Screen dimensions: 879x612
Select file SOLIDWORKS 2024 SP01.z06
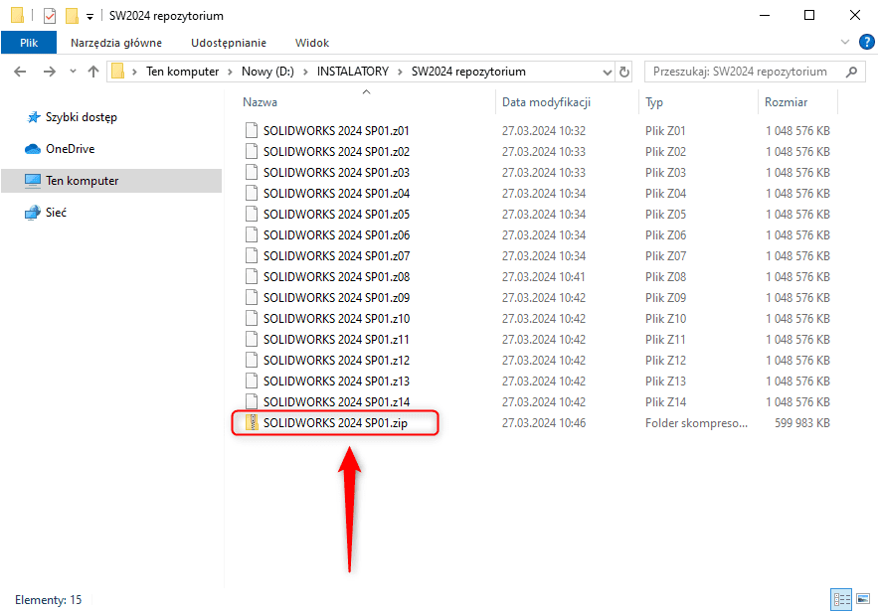[336, 234]
